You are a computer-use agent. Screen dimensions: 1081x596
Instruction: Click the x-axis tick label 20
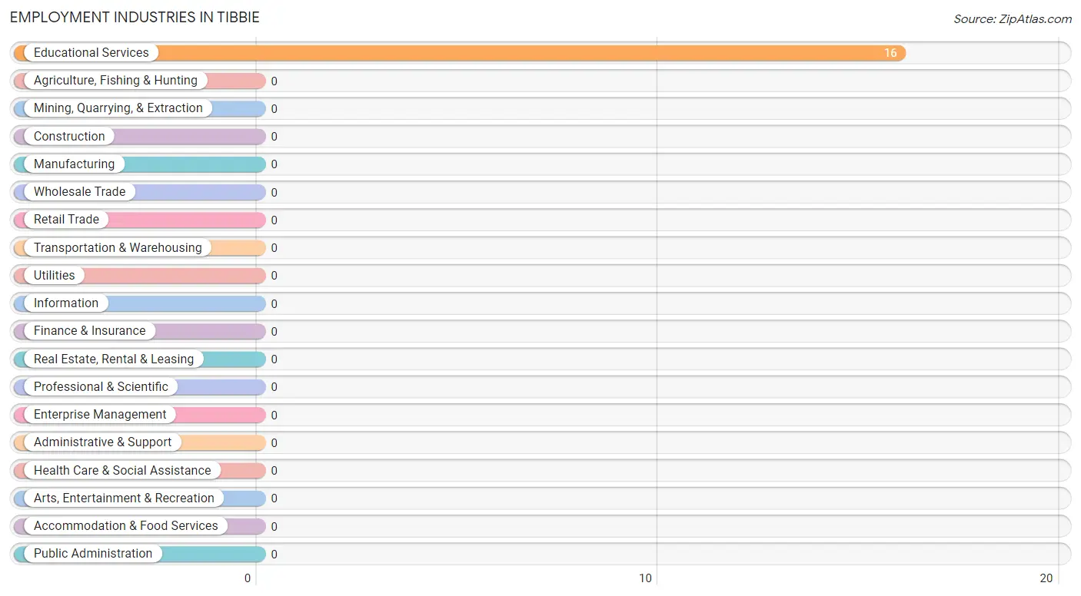(1046, 578)
